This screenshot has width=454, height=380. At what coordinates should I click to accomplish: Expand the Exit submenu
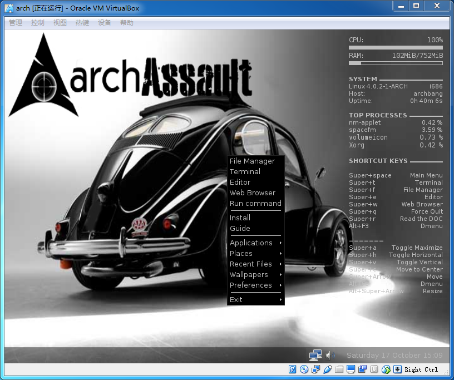(256, 299)
